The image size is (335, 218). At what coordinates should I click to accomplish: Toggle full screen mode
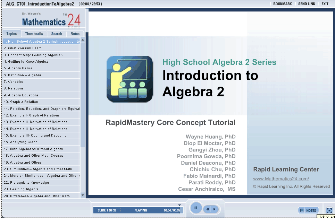329,210
